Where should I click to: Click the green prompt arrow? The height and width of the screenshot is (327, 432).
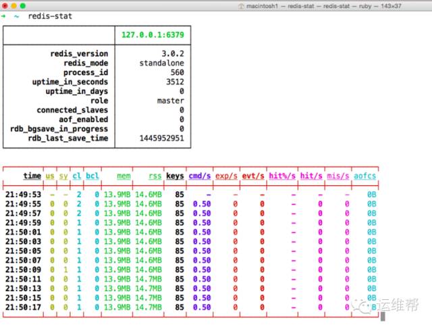click(x=3, y=16)
